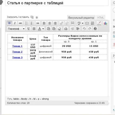This screenshot has width=115, height=115.
Task: Apply strikethrough with the ABC button
Action: point(20,23)
